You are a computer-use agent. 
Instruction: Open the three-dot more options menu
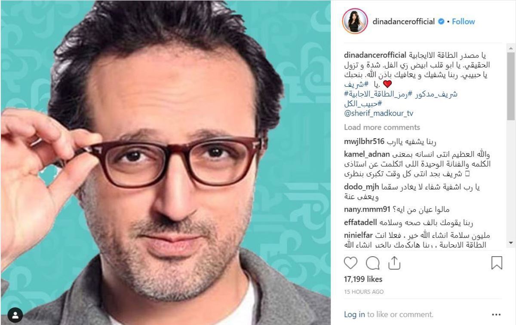pyautogui.click(x=496, y=315)
